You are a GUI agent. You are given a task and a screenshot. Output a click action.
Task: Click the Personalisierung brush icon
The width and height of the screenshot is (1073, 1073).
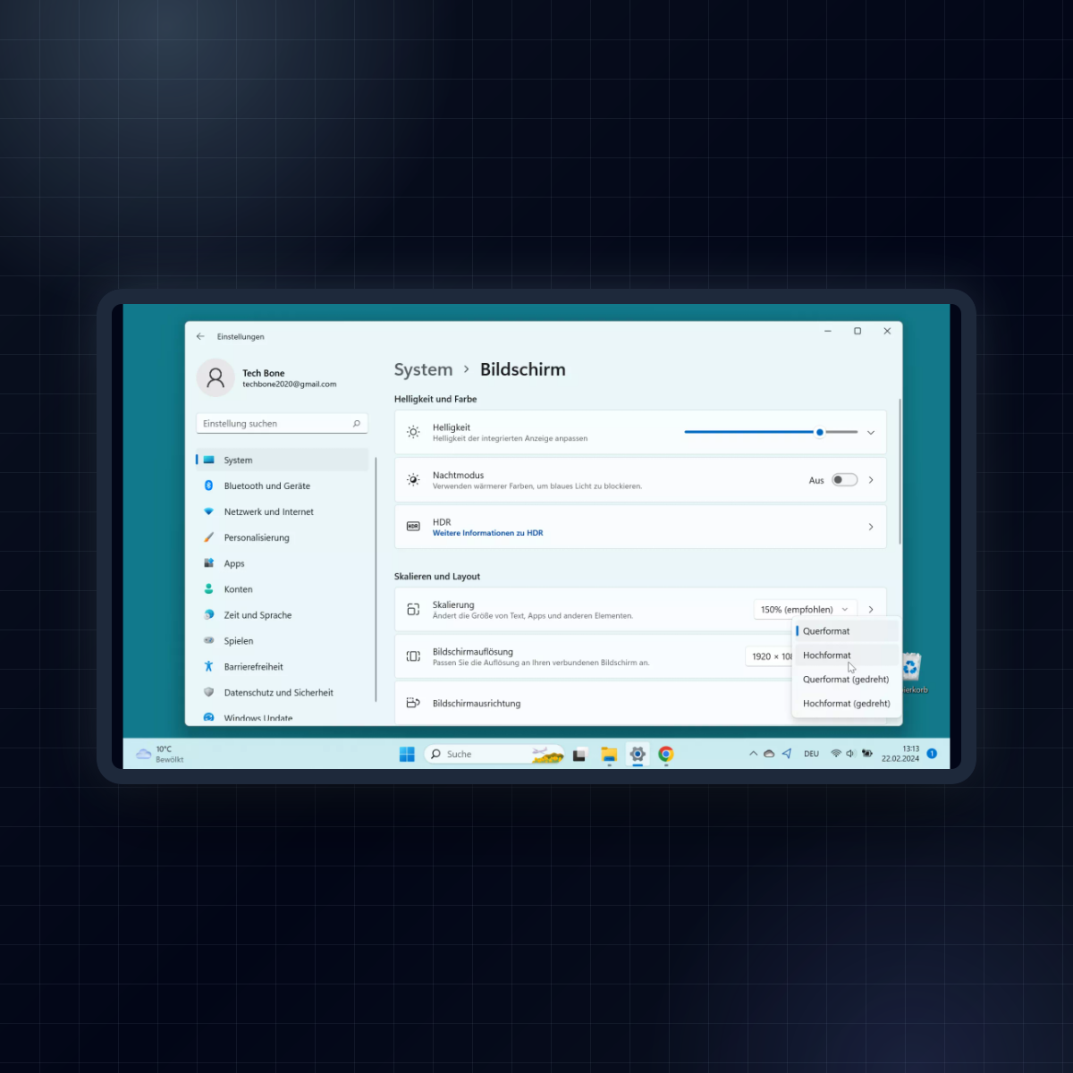tap(208, 537)
